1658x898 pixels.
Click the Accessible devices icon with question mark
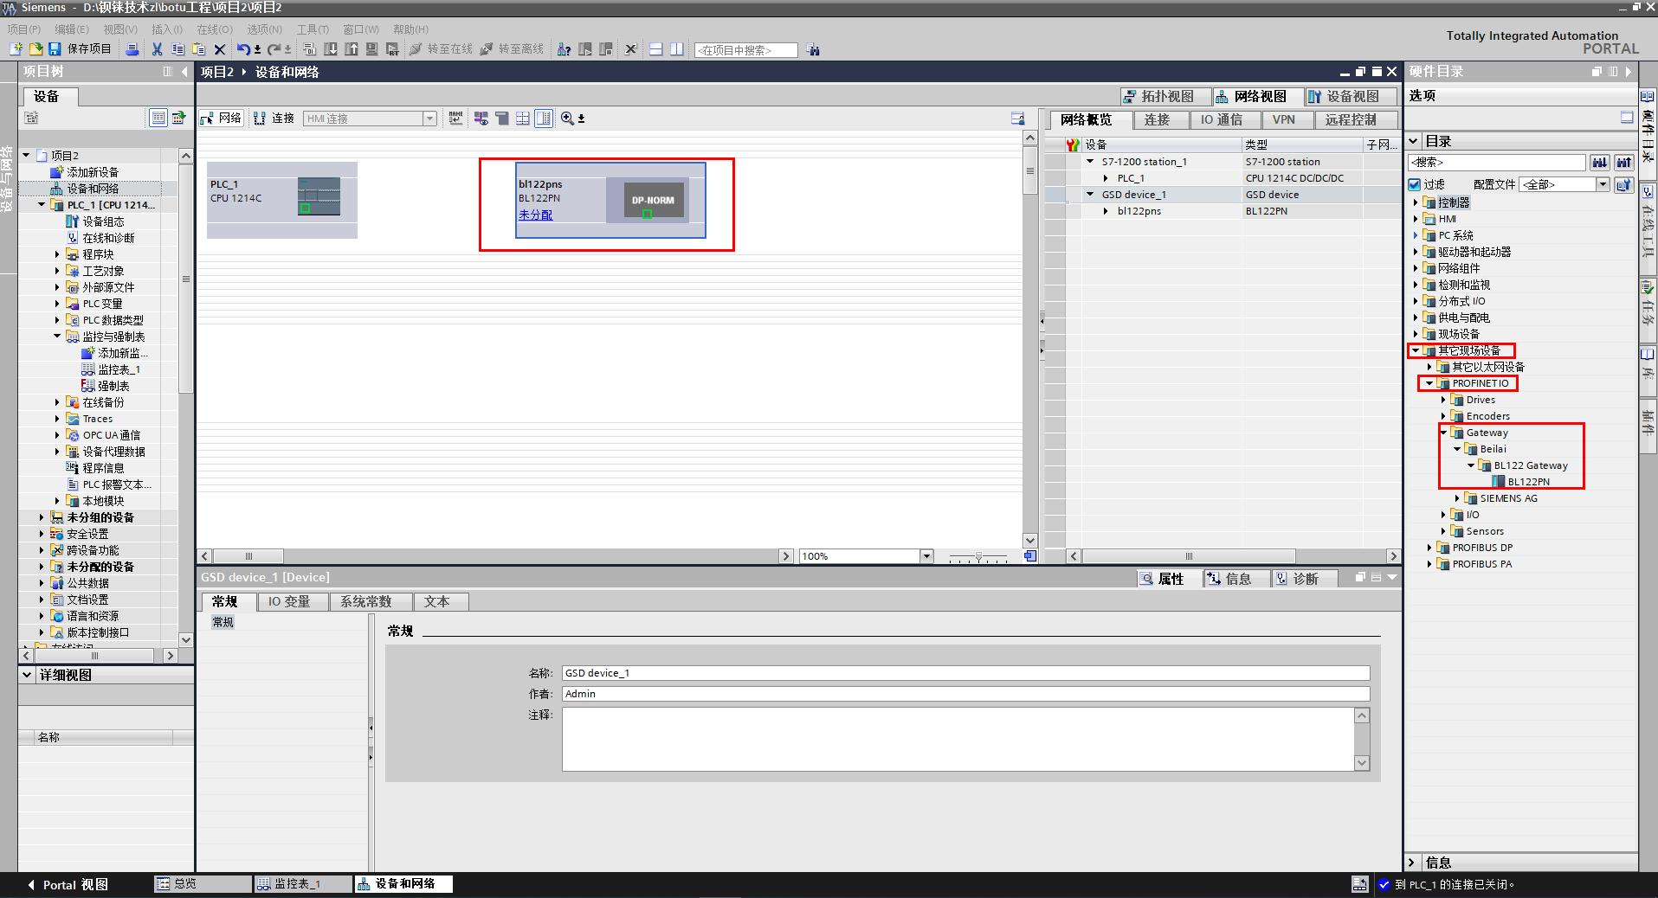(x=564, y=49)
